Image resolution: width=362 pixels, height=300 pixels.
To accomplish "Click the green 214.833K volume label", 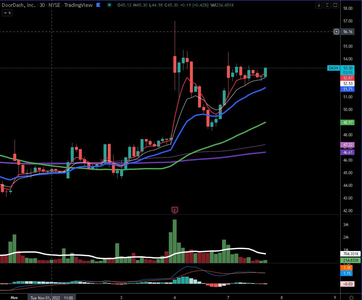I will (x=351, y=260).
